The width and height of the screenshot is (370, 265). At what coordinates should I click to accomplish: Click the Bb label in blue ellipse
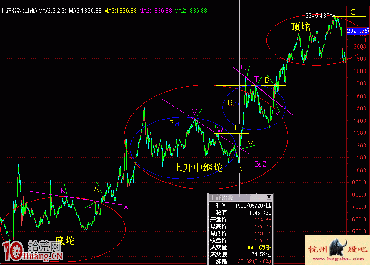coord(234,103)
